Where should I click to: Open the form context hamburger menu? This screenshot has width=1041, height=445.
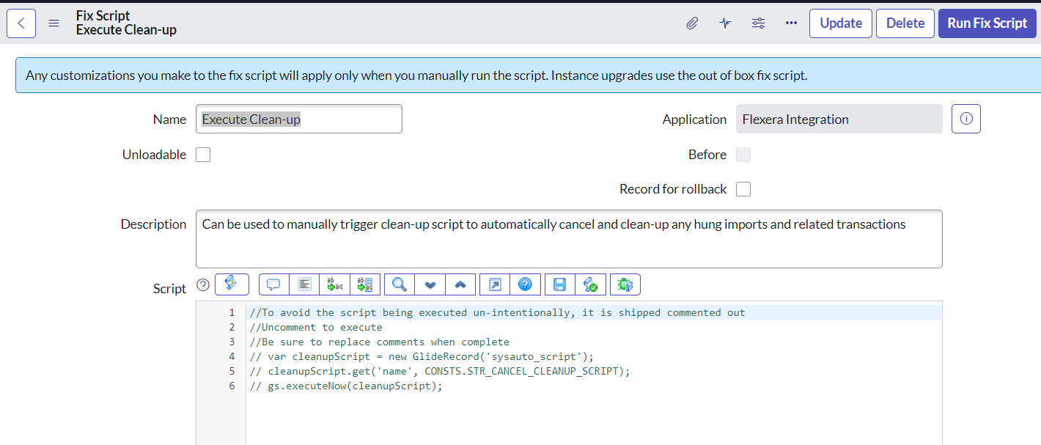(54, 23)
